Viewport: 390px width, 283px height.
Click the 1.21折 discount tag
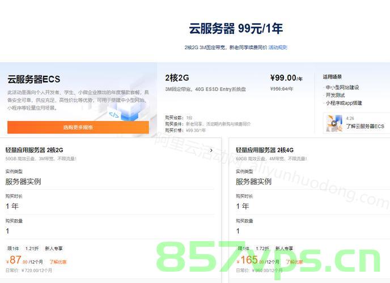32,248
